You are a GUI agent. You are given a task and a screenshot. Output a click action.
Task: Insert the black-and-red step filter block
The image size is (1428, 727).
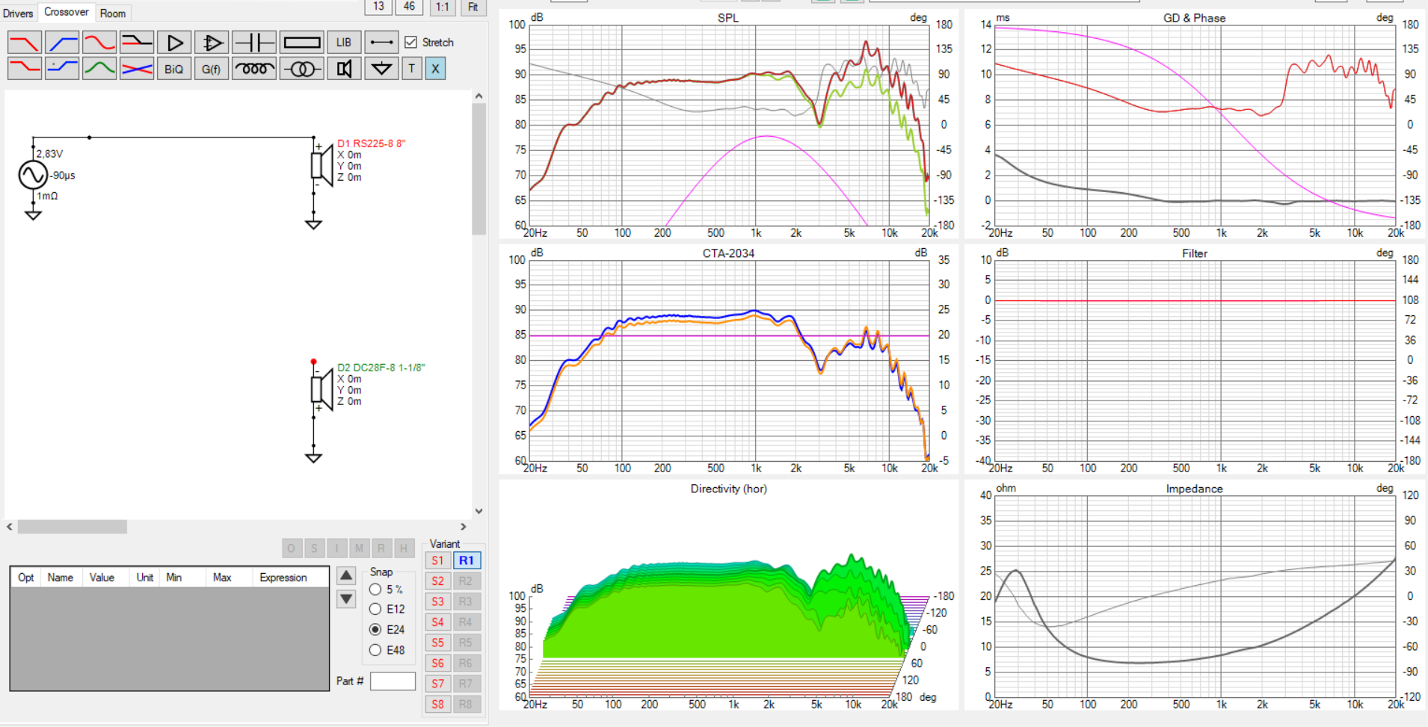pos(137,43)
